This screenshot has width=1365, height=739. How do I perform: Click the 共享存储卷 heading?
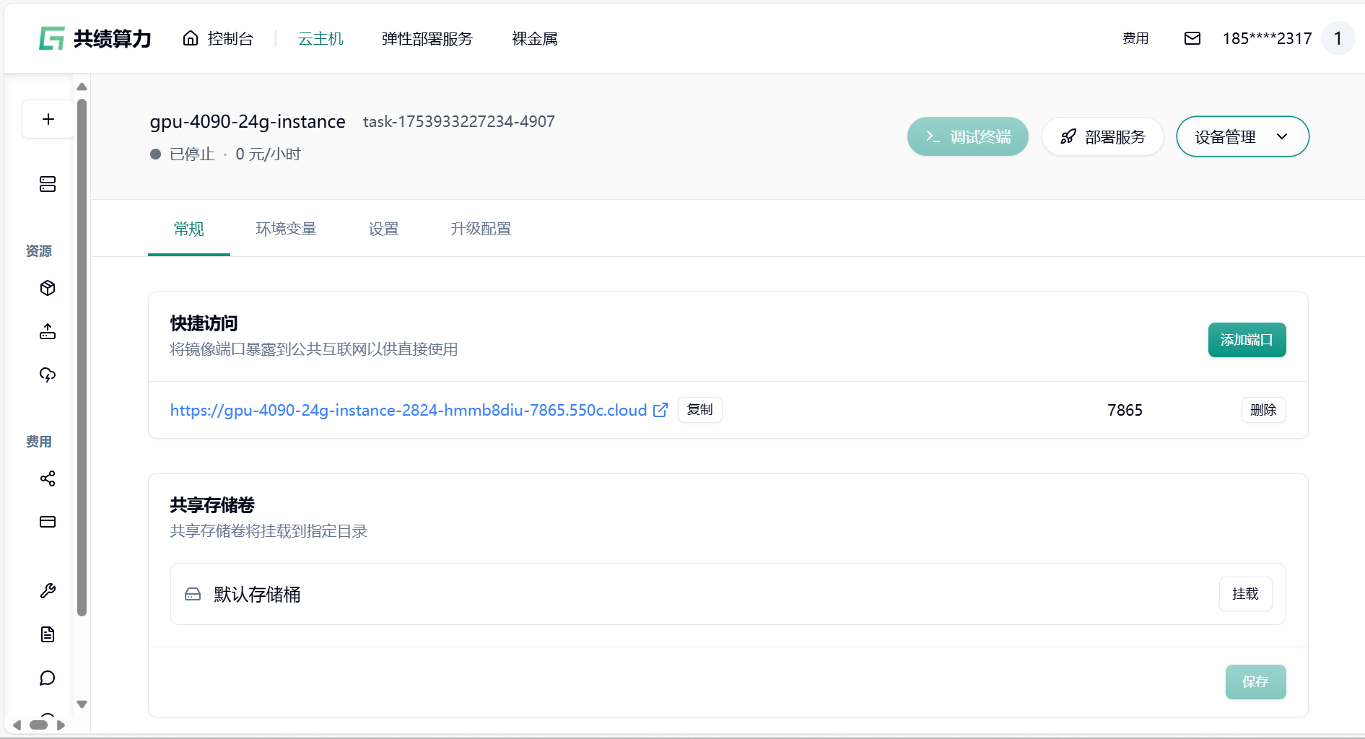click(x=212, y=505)
